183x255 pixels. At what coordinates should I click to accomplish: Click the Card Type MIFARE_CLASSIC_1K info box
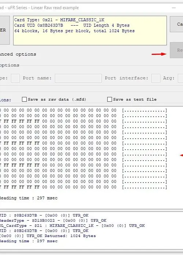pyautogui.click(x=90, y=30)
